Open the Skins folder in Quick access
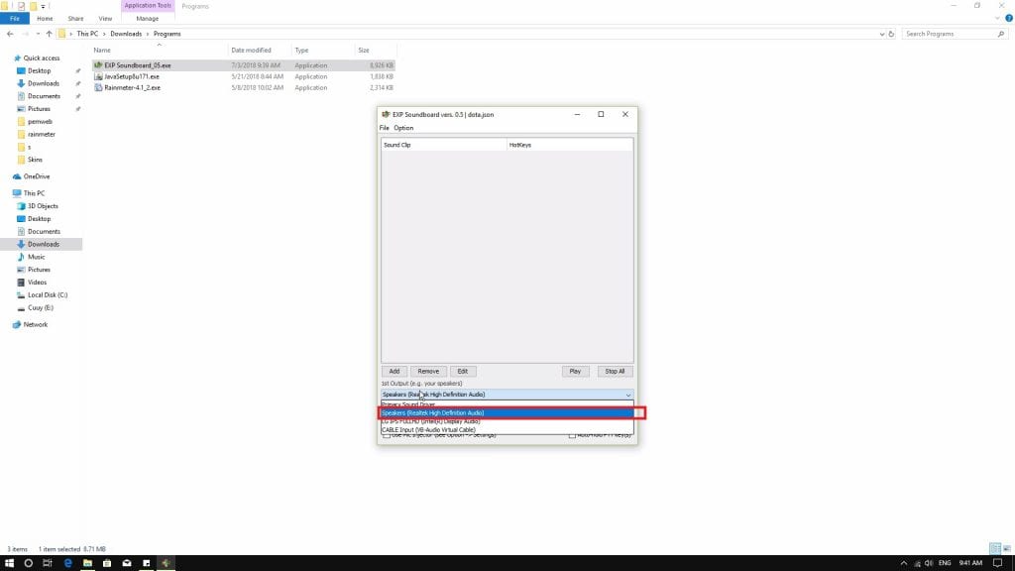 coord(35,160)
